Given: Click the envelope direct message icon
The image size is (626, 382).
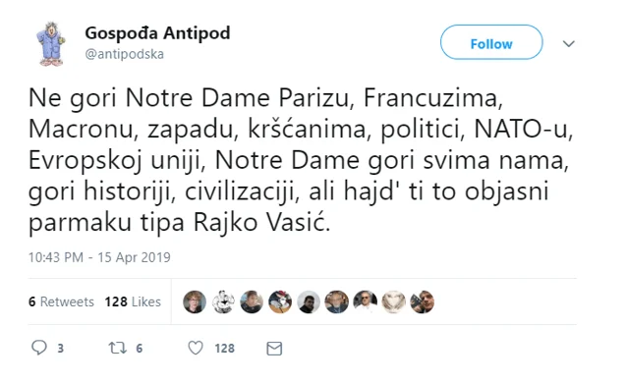Looking at the screenshot, I should [274, 349].
